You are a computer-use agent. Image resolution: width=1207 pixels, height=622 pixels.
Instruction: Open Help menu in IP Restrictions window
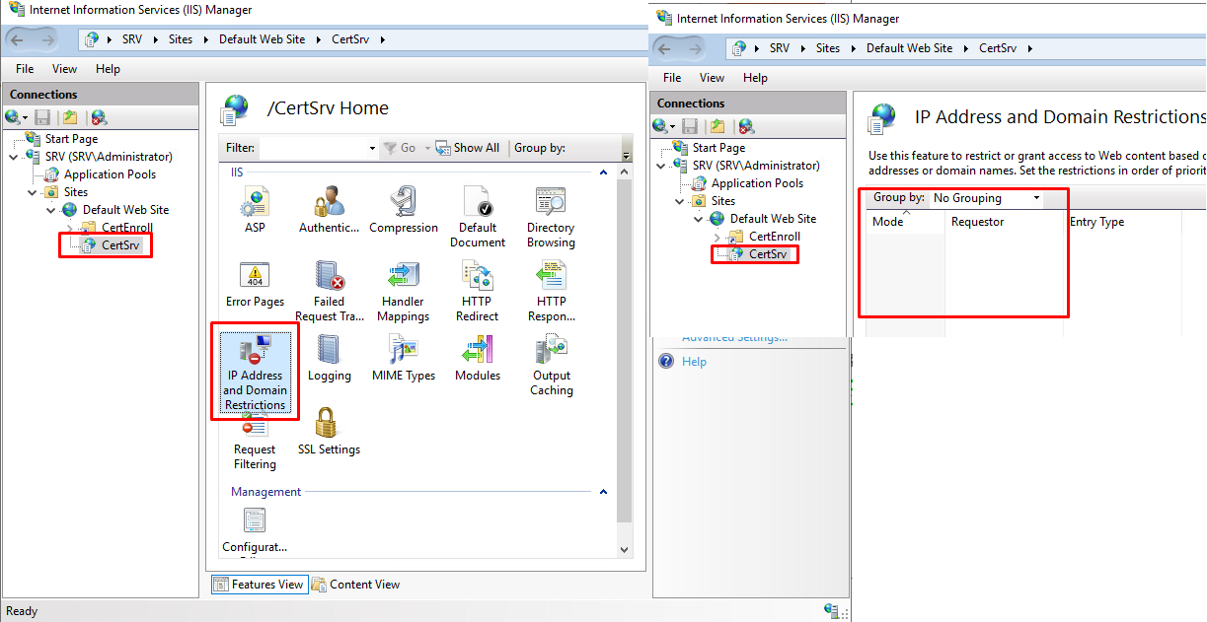[x=756, y=78]
